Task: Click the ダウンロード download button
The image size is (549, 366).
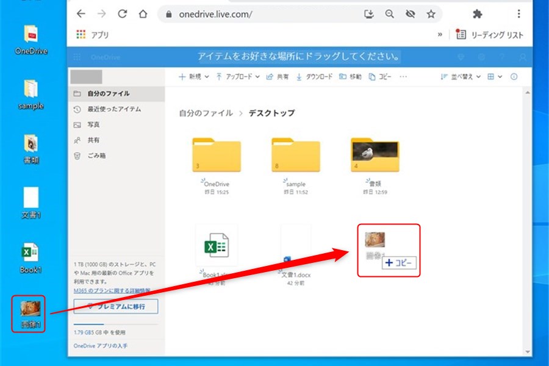Action: tap(314, 77)
